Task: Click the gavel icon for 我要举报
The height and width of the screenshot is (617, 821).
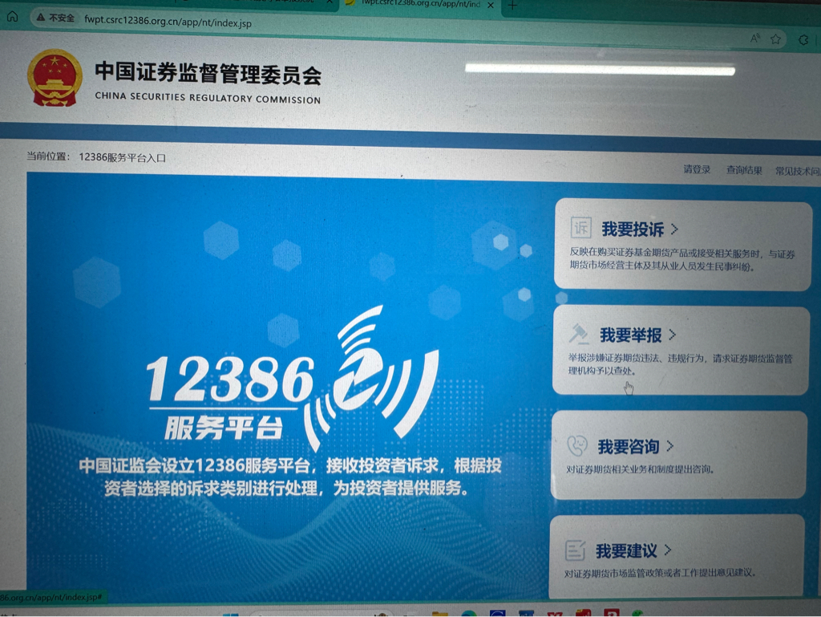Action: [x=579, y=334]
